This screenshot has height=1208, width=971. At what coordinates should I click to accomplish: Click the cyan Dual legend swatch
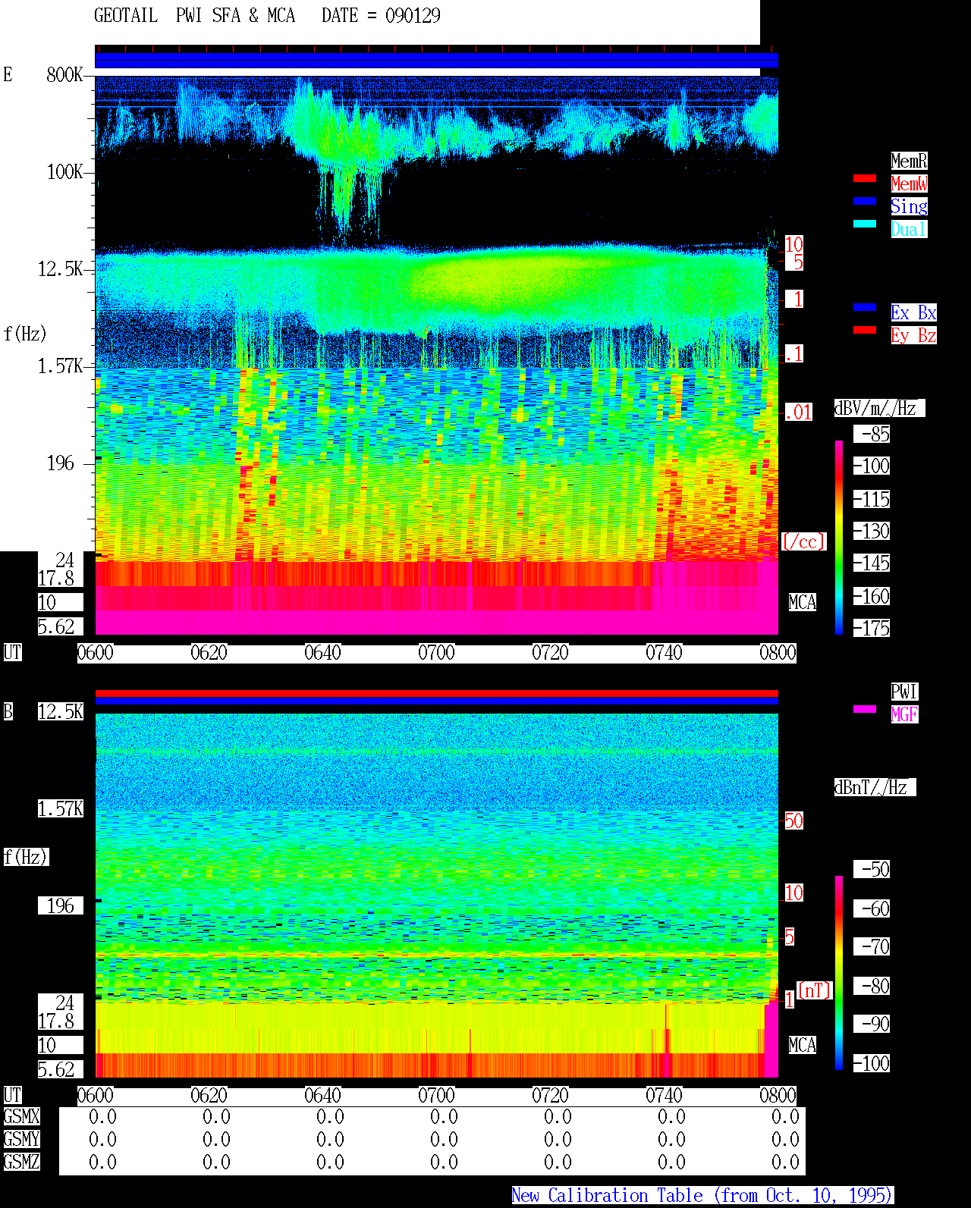pos(865,224)
